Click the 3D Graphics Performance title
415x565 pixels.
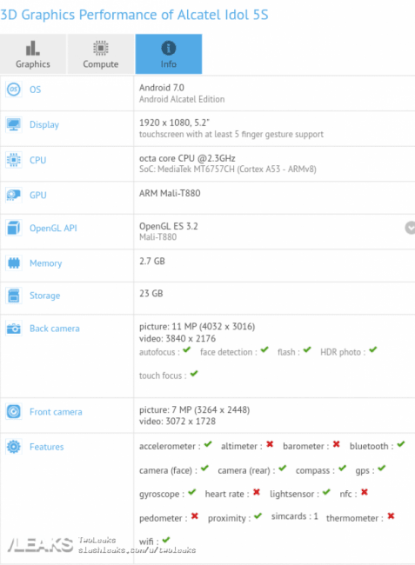(x=134, y=15)
